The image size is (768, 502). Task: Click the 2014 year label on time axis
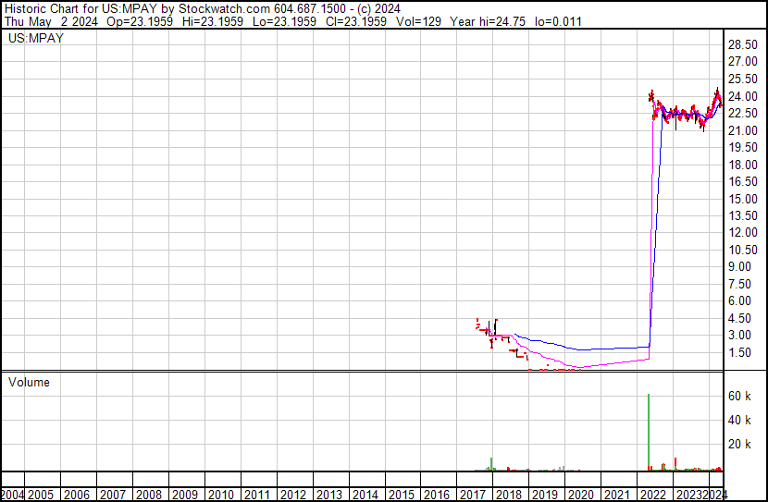[x=364, y=494]
